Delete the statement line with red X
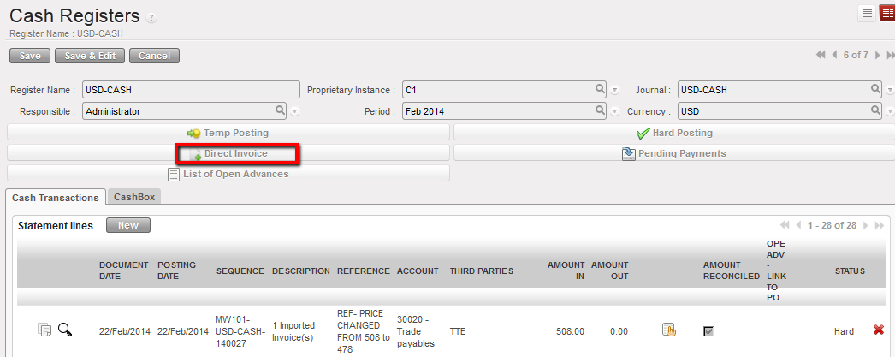Screen dimensions: 895x357 [879, 330]
